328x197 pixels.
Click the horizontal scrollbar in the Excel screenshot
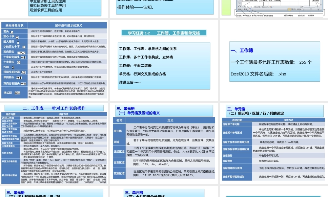(x=310, y=7)
